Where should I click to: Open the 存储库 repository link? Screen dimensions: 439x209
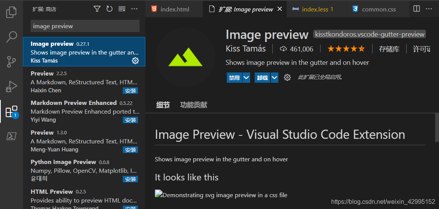[x=389, y=49]
